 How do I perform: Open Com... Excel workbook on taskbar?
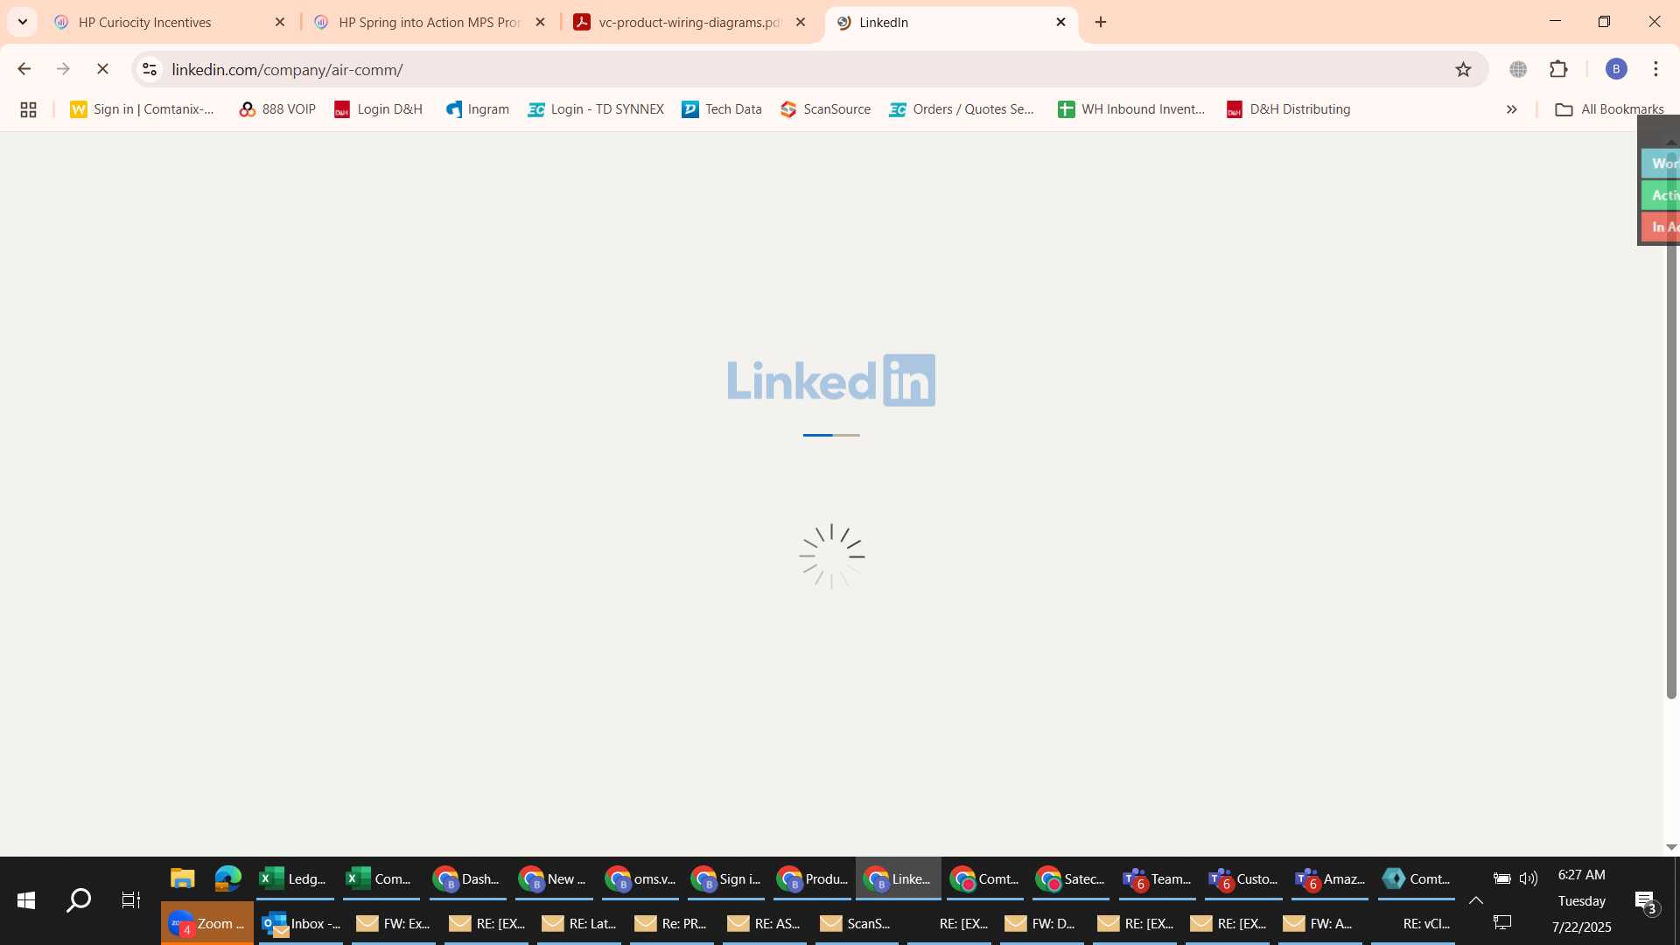[381, 878]
